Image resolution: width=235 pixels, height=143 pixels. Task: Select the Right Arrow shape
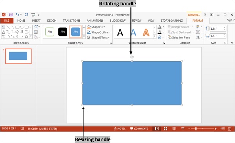click(17, 32)
